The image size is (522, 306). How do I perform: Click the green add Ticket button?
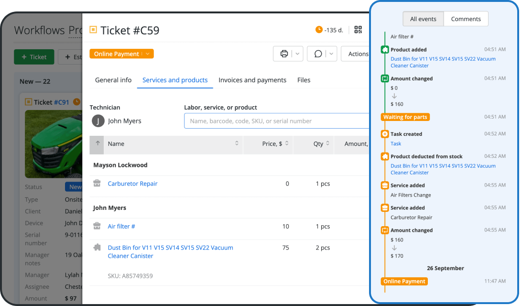coord(33,57)
